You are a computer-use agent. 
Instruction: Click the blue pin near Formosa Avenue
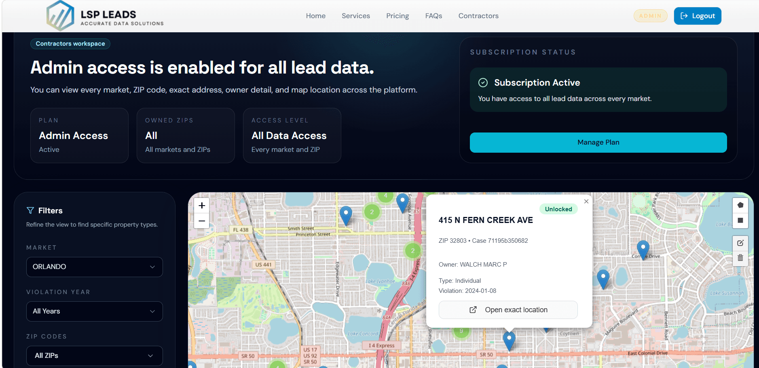pyautogui.click(x=402, y=202)
